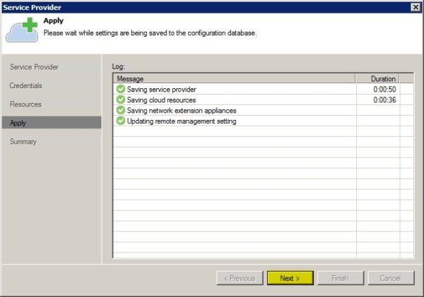Select the Resources wizard step
The height and width of the screenshot is (297, 424).
pos(25,104)
